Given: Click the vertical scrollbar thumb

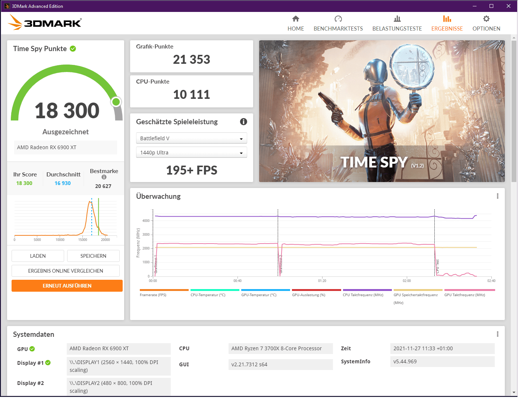Looking at the screenshot, I should [x=514, y=111].
